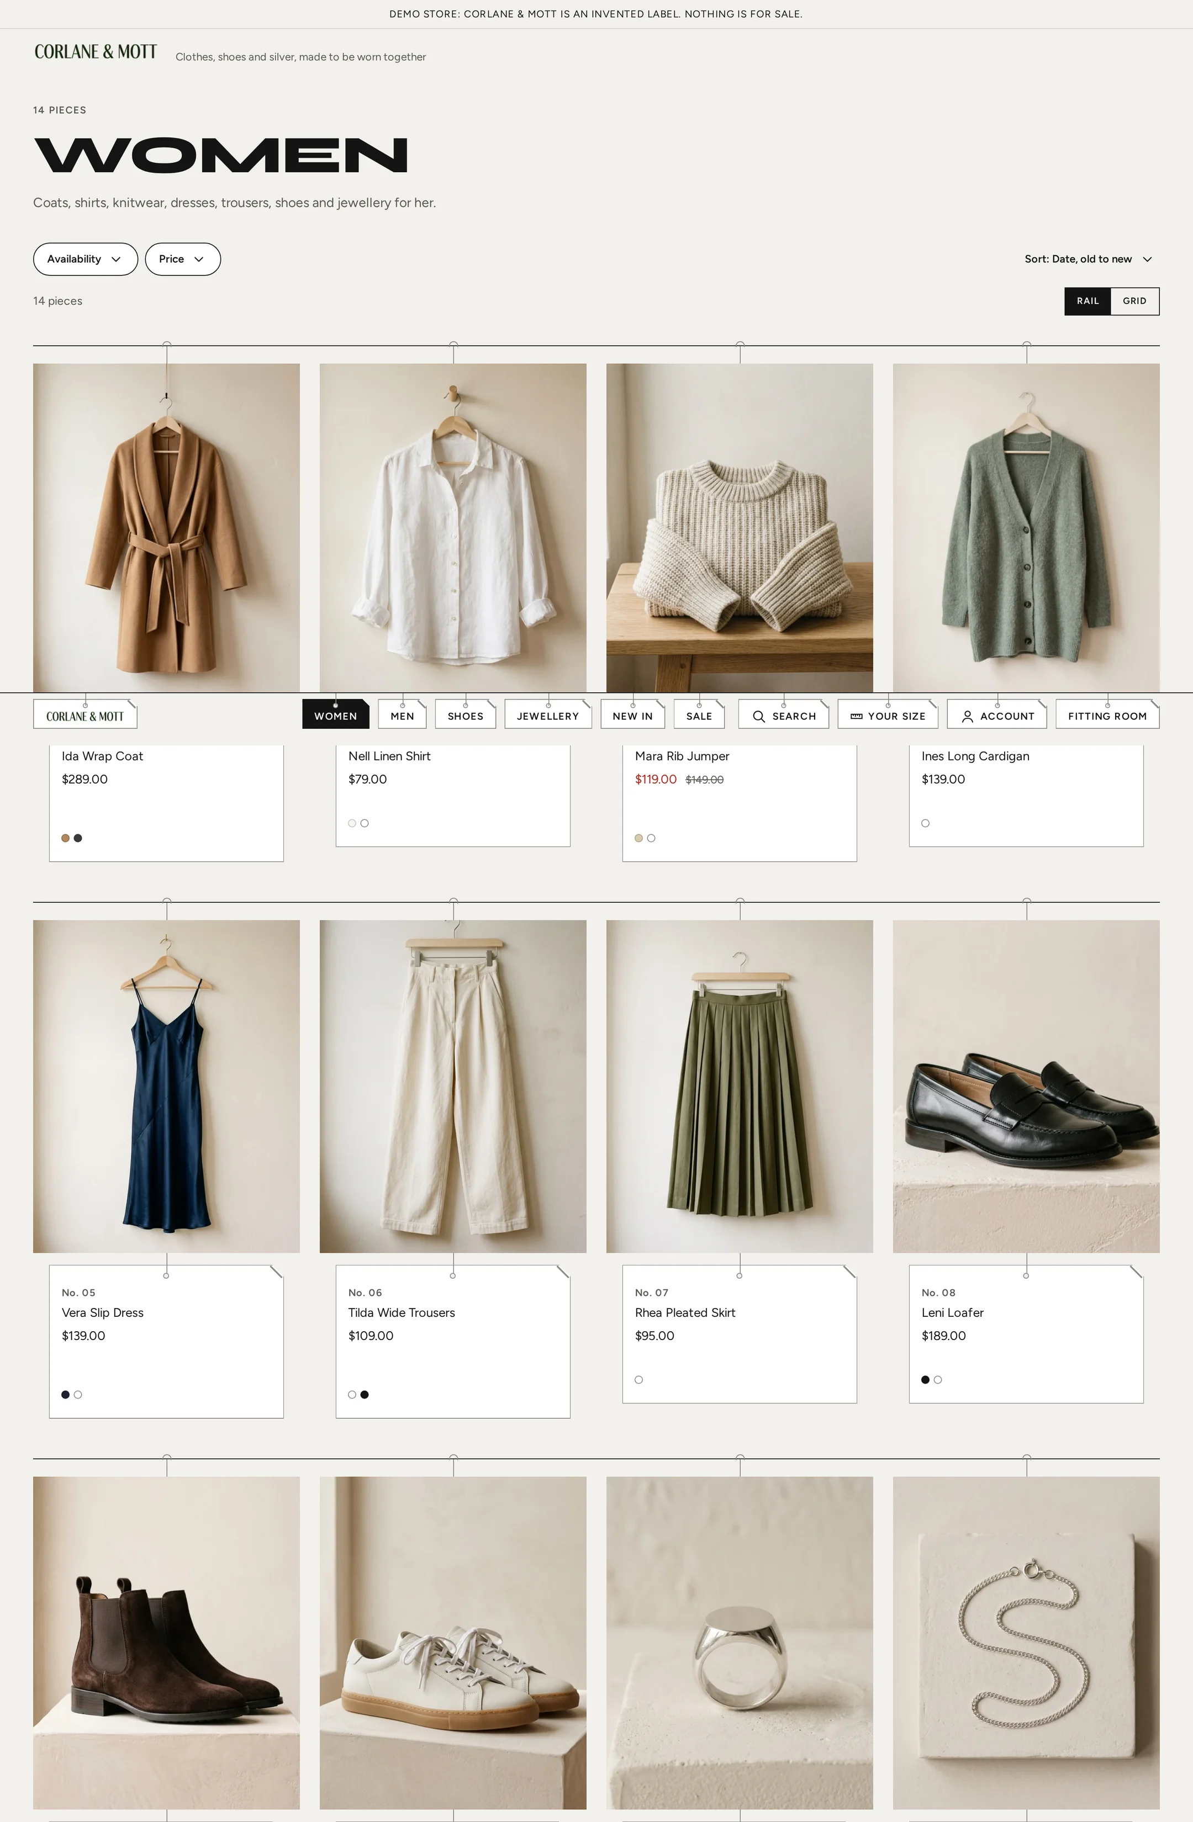Open the green cardigan product image
This screenshot has height=1822, width=1193.
(1026, 527)
